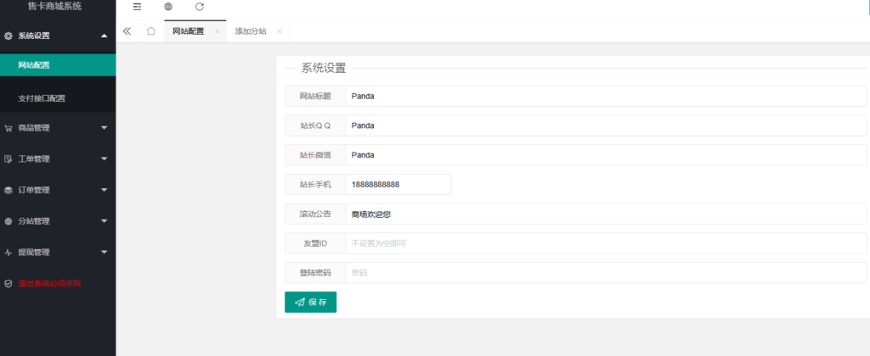Focus the 网站标题 input field
This screenshot has width=870, height=356.
[x=606, y=97]
